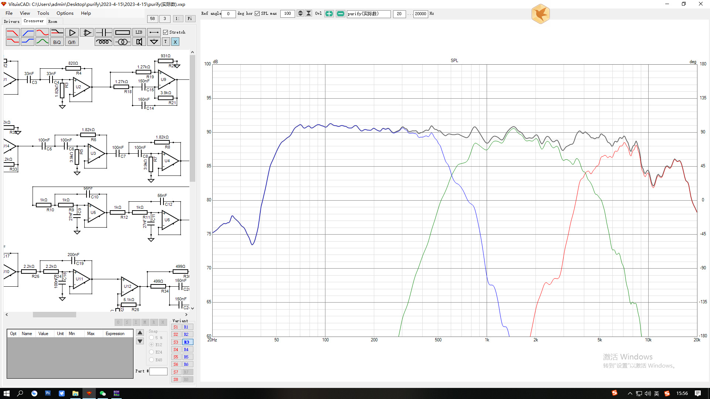Select the wire connection tool
Screen dimensions: 710x399
coord(154,33)
